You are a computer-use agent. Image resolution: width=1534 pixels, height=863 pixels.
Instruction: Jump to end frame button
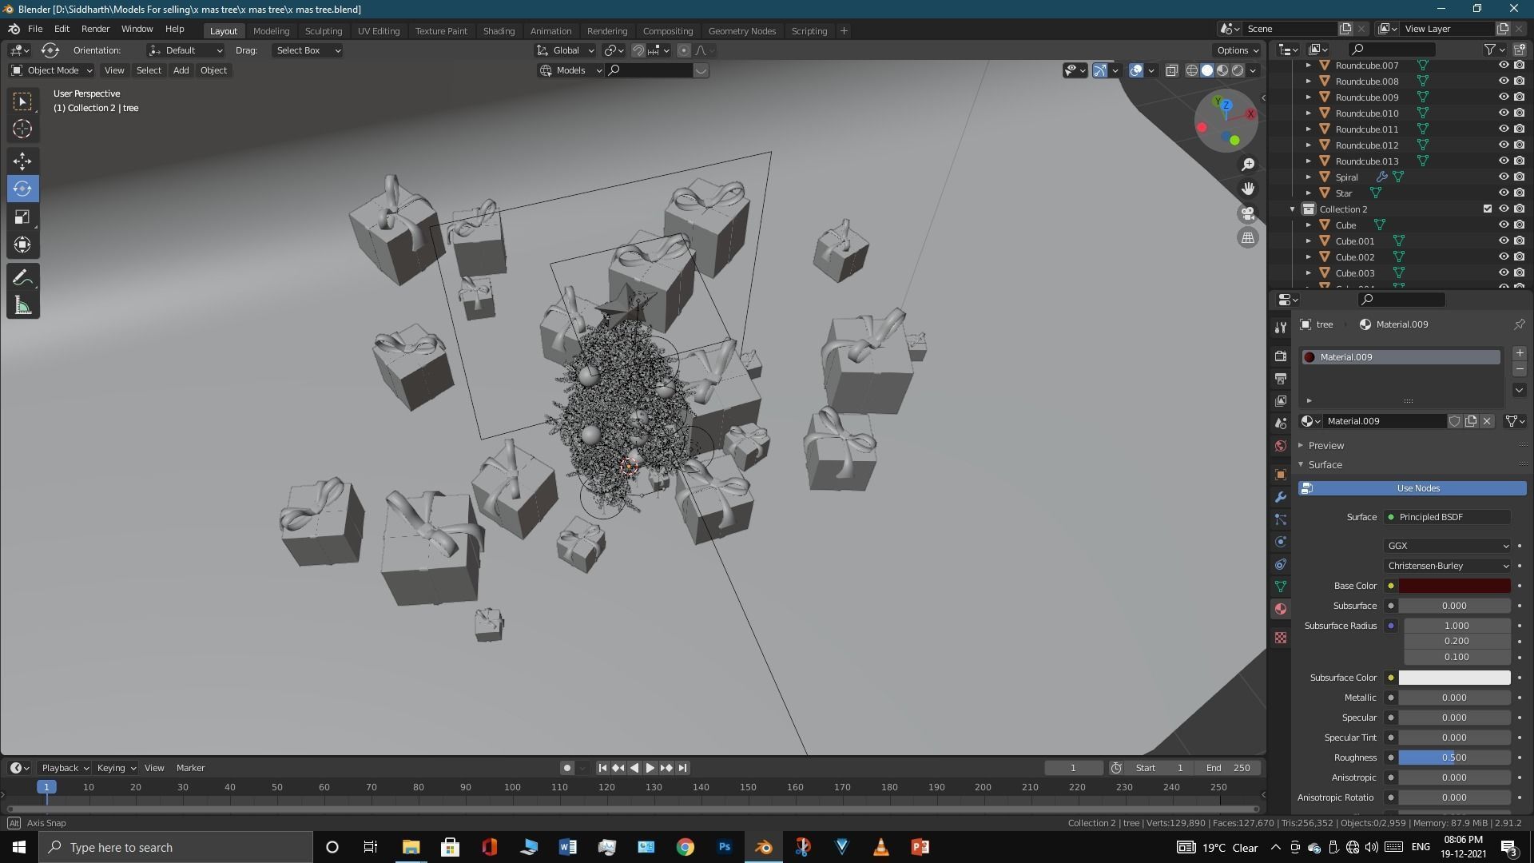[682, 768]
